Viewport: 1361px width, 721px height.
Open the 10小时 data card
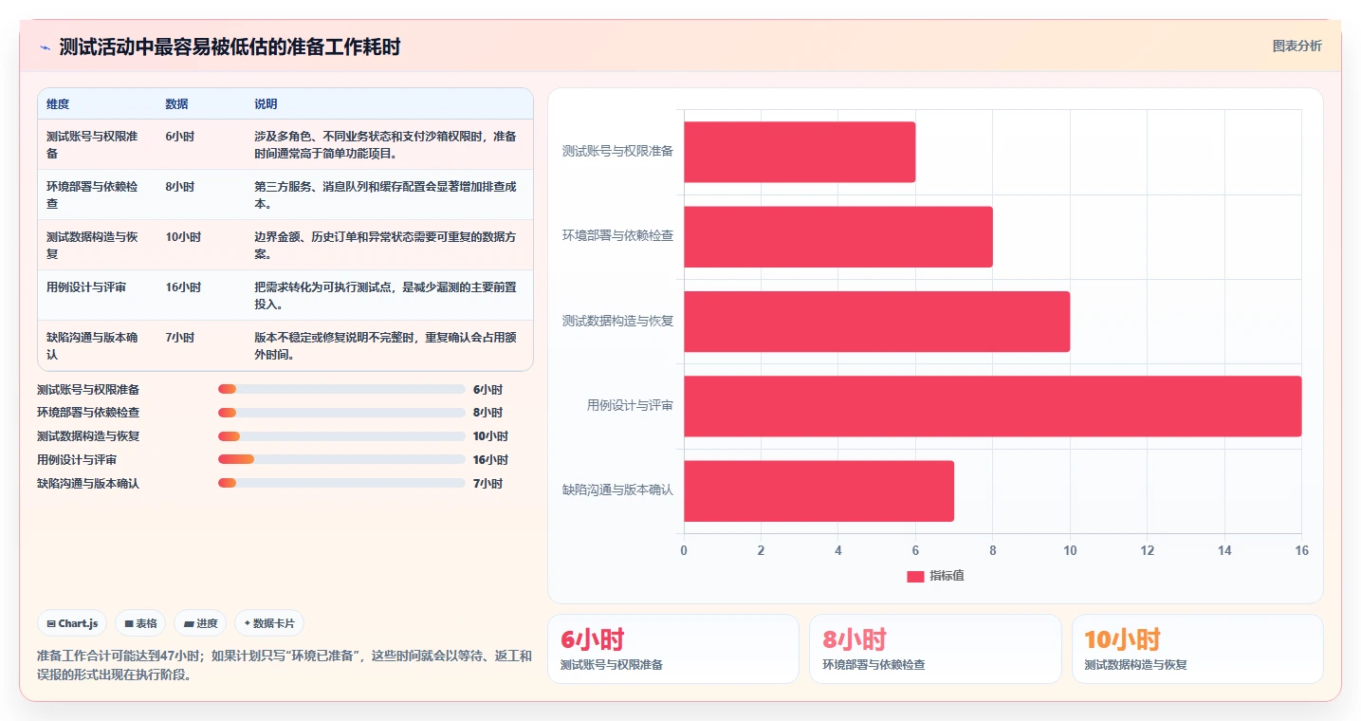coord(1197,649)
